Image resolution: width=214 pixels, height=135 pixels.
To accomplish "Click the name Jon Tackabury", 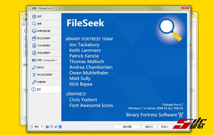I will click(84, 45).
